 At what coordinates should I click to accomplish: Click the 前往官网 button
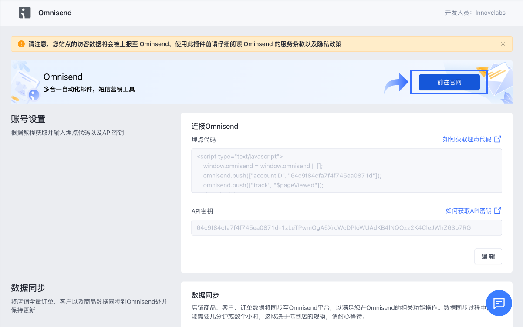(x=449, y=82)
